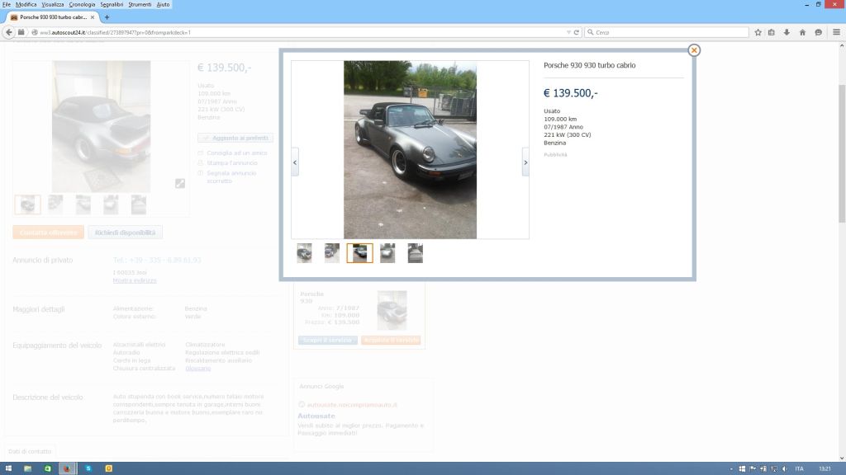Open the chat bubble toolbar icon

[819, 32]
